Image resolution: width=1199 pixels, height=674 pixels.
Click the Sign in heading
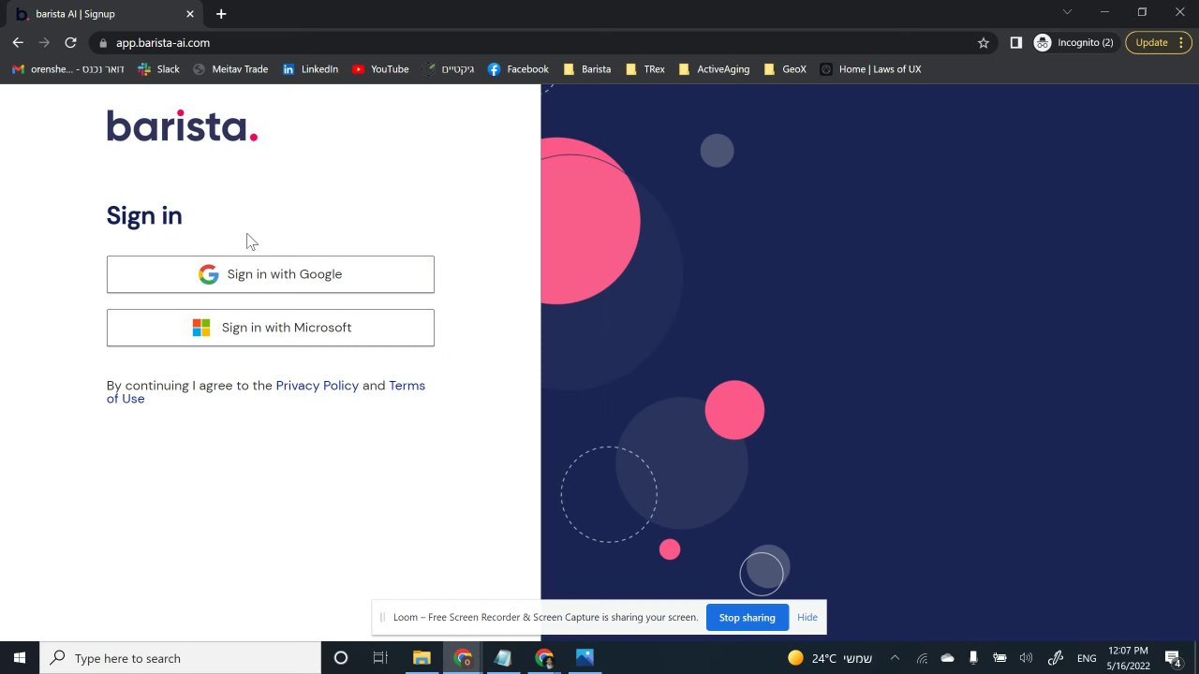tap(144, 215)
